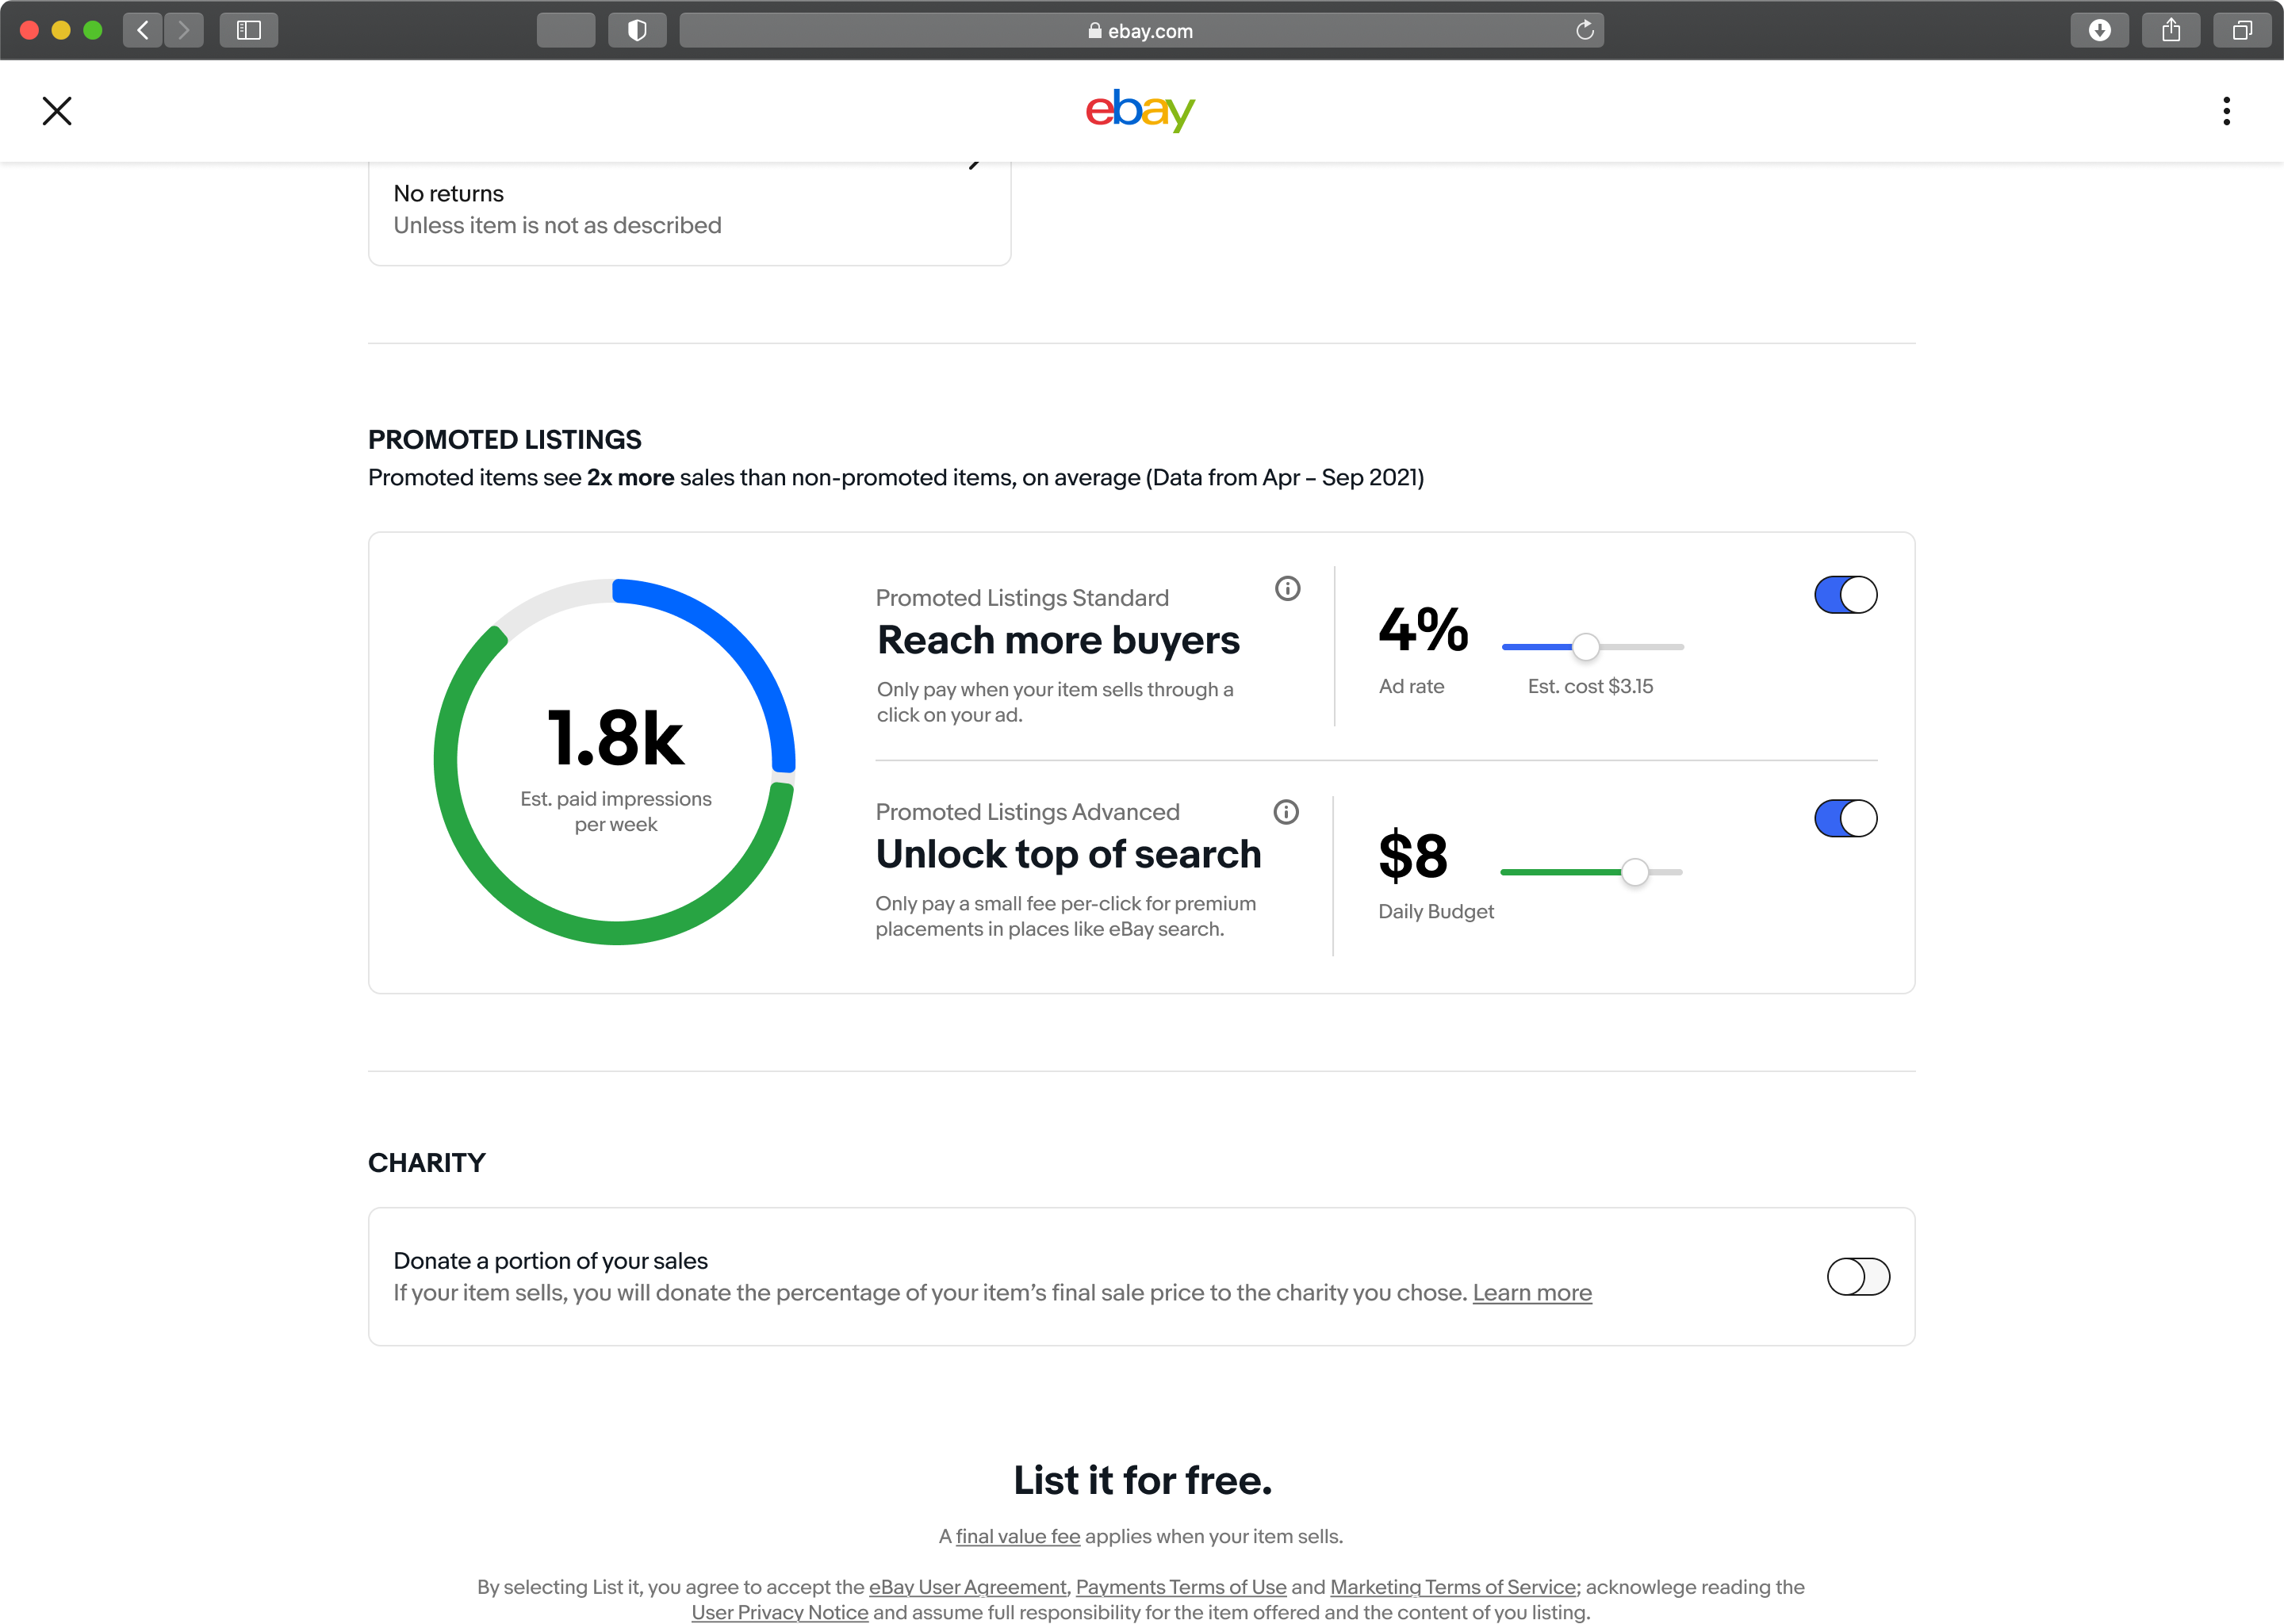Close the listing form with the X icon
The height and width of the screenshot is (1624, 2284).
coord(57,111)
